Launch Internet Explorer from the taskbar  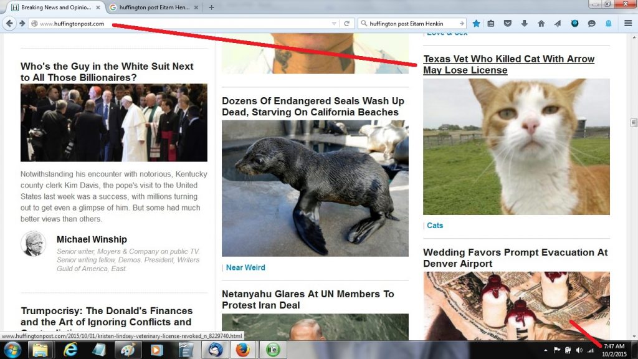tap(70, 350)
